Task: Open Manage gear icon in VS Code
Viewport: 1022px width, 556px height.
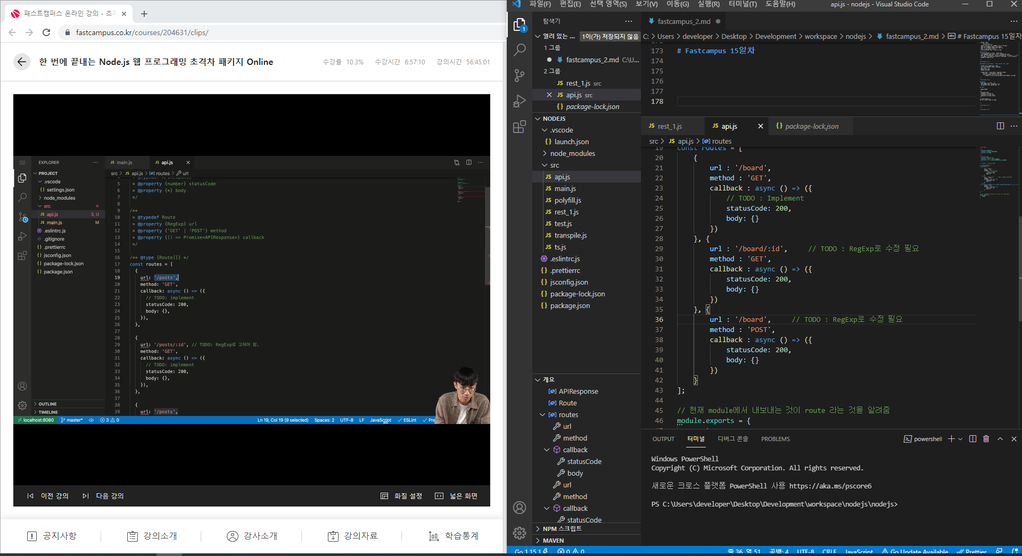Action: 520,533
